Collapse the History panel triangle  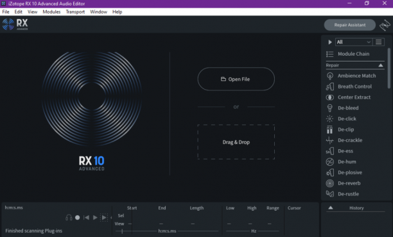coord(331,208)
